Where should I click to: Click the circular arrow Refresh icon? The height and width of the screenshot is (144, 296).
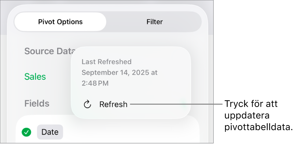coord(87,104)
